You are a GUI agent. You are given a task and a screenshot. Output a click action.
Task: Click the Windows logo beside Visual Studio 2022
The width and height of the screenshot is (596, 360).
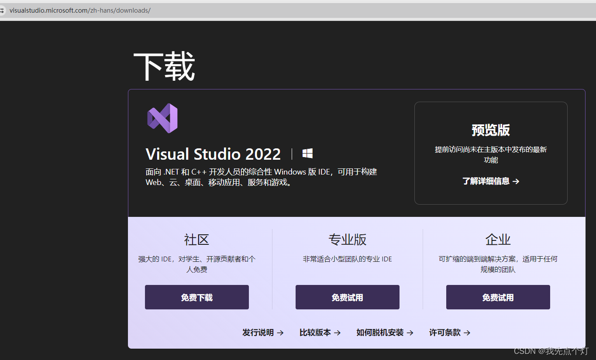pyautogui.click(x=307, y=153)
